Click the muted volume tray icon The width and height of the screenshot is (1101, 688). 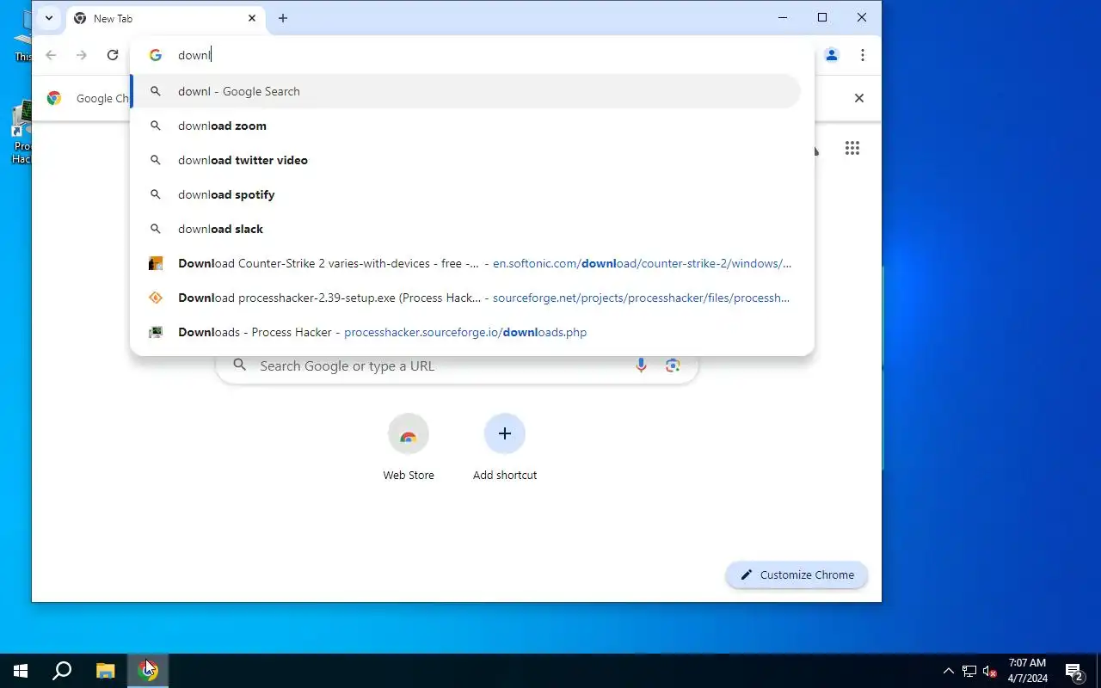(x=990, y=671)
